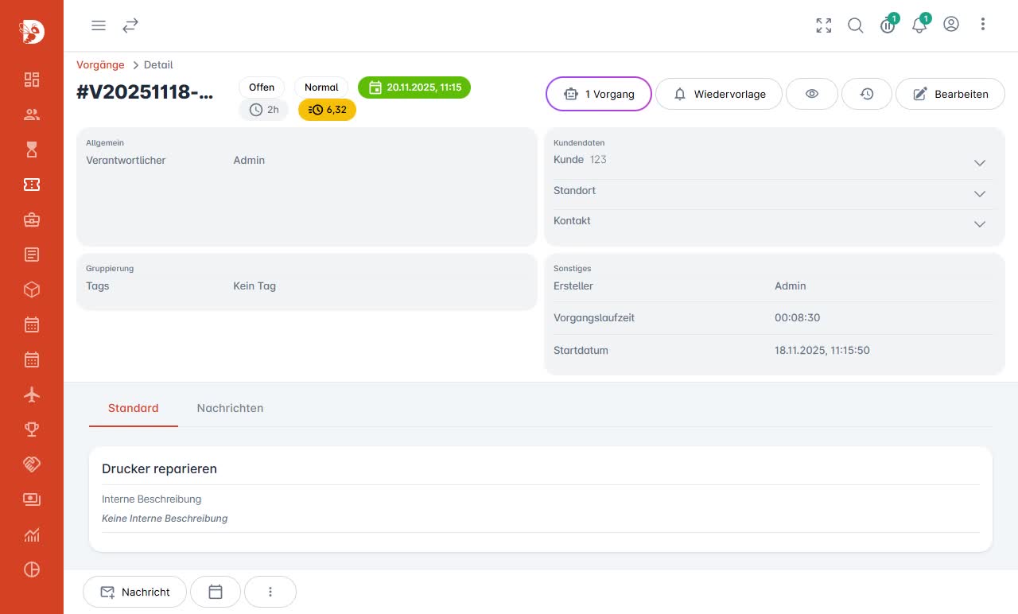Toggle the eye watch button

click(x=812, y=94)
